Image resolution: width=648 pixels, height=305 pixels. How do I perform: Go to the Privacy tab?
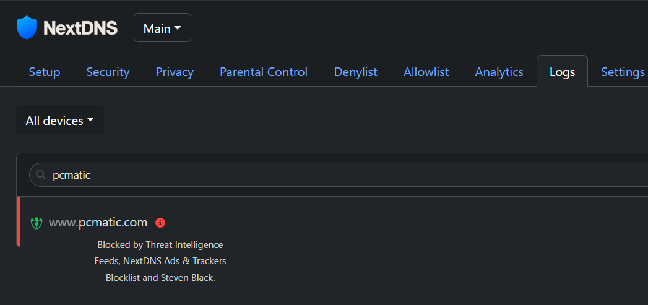point(175,72)
